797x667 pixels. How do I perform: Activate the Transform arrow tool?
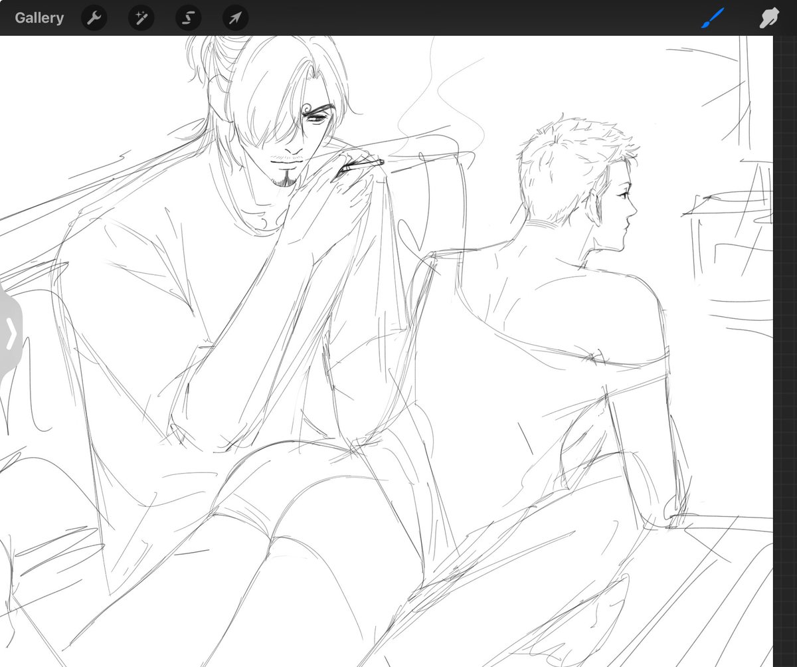tap(235, 18)
